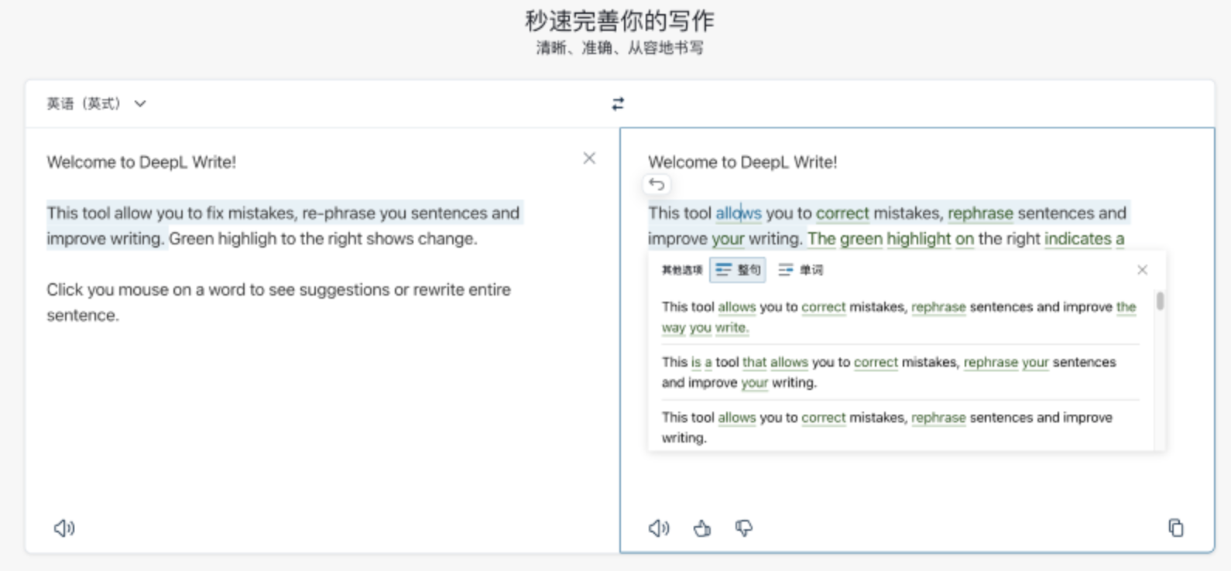Pick the third suggestion ending 'improve writing.'
1231x571 pixels.
[x=886, y=427]
